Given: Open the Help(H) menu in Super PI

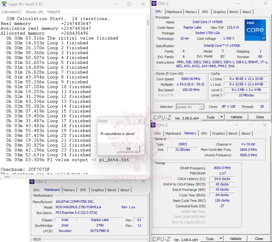Looking at the screenshot, I should tap(54, 12).
